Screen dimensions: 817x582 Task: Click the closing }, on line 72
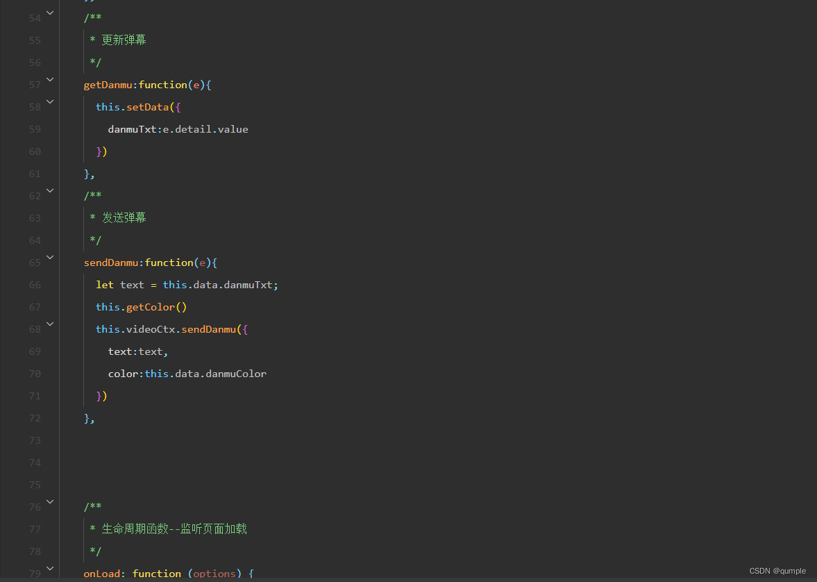89,418
